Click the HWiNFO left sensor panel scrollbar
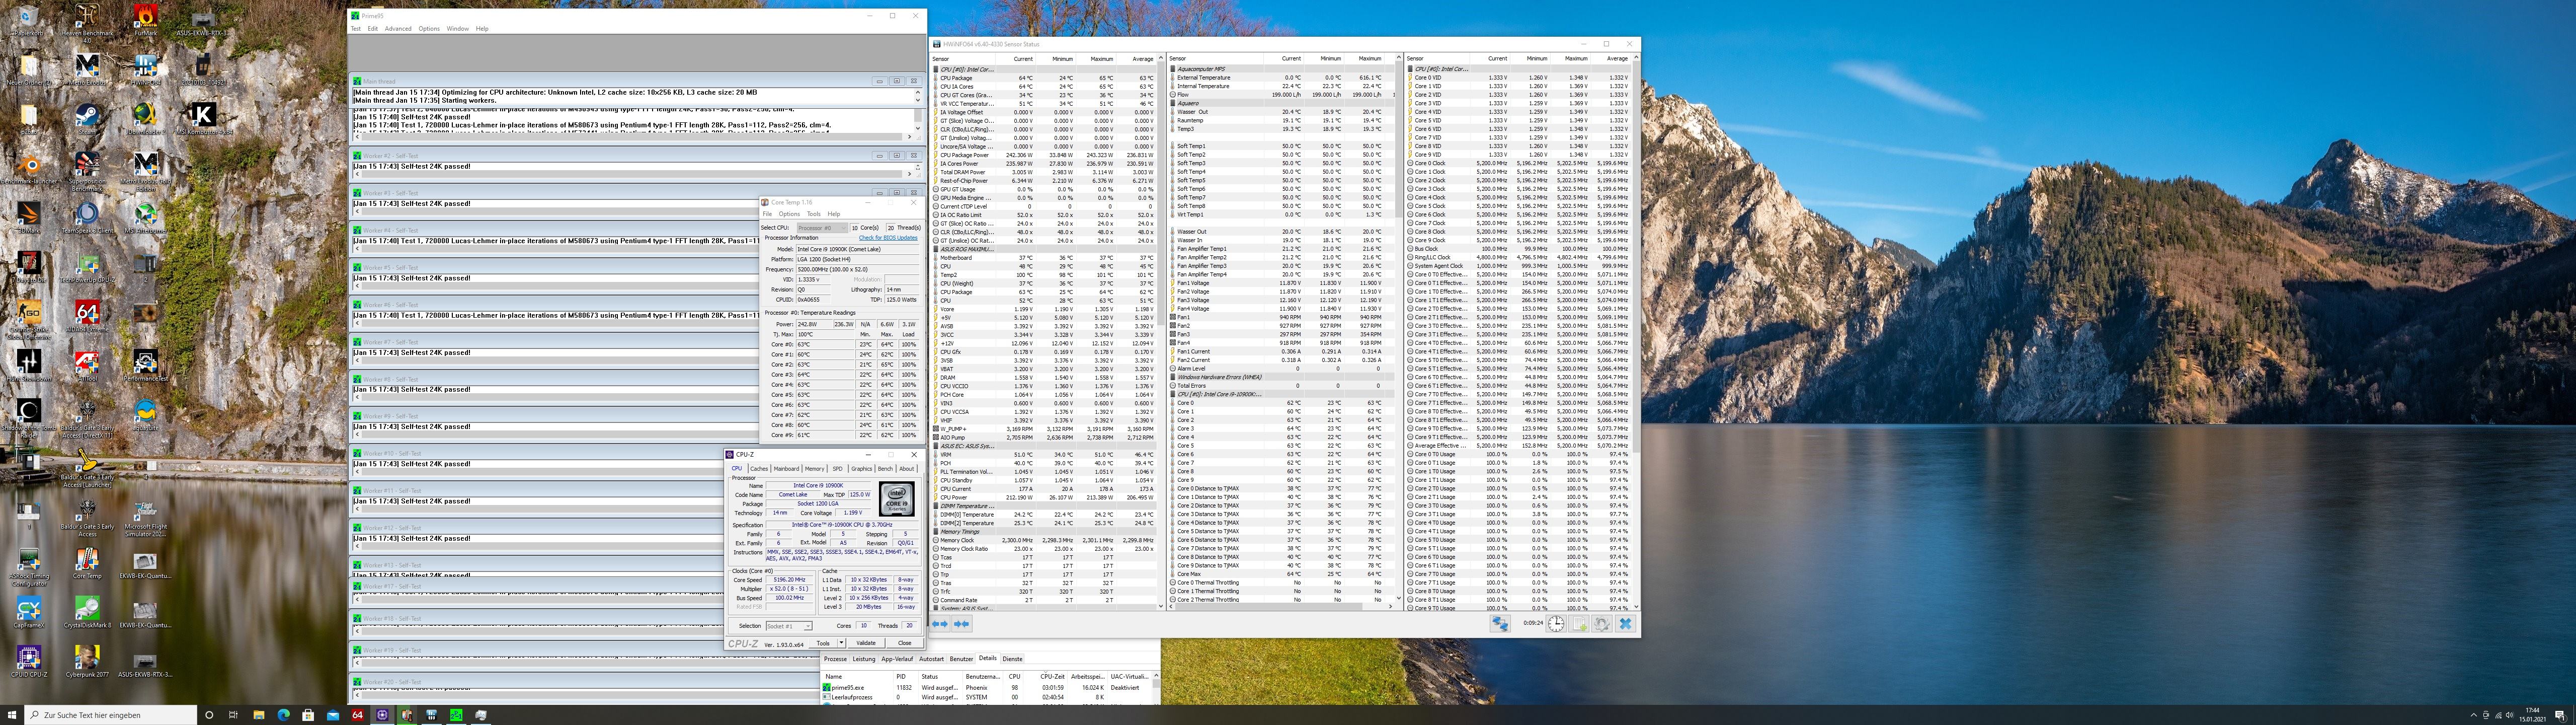The height and width of the screenshot is (725, 2576). pyautogui.click(x=1161, y=330)
